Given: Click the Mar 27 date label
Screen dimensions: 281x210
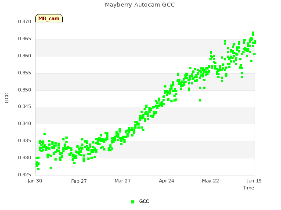Looking at the screenshot, I should [x=123, y=181].
